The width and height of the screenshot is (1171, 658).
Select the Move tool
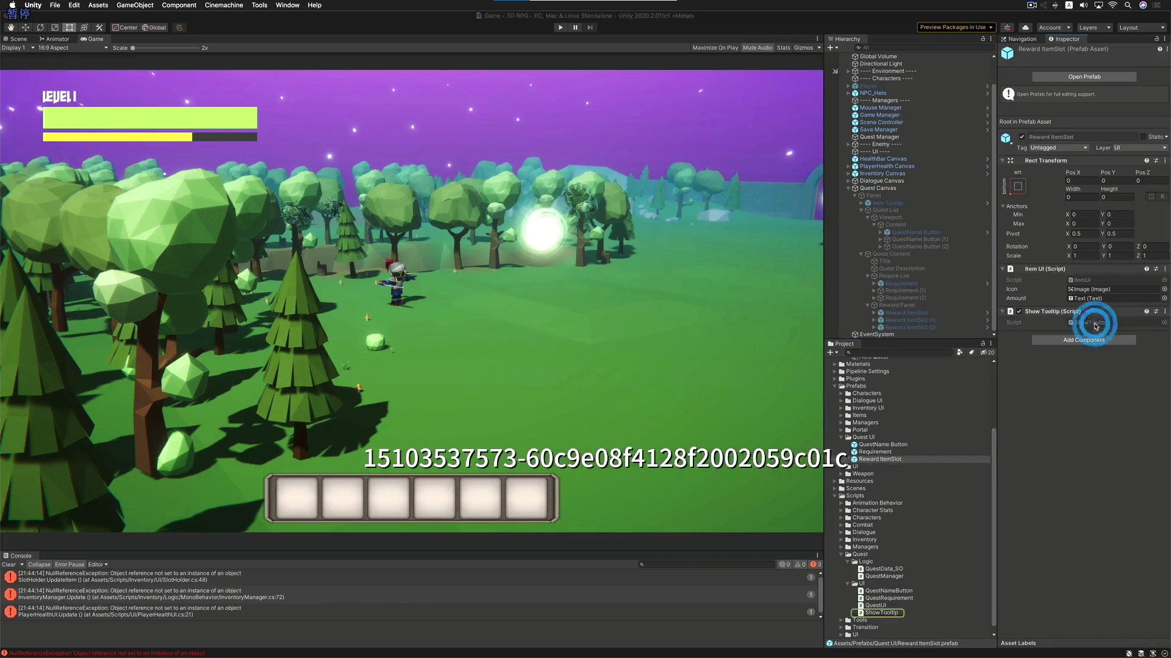[26, 27]
